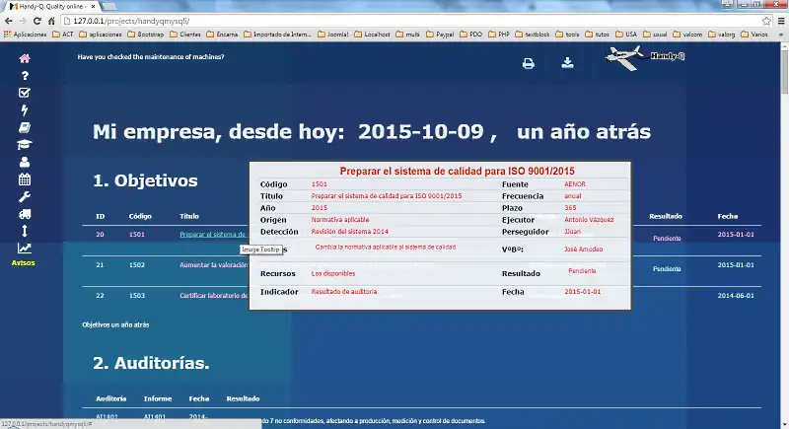This screenshot has width=789, height=429.
Task: Select the lightning bolt sidebar icon
Action: coord(24,110)
